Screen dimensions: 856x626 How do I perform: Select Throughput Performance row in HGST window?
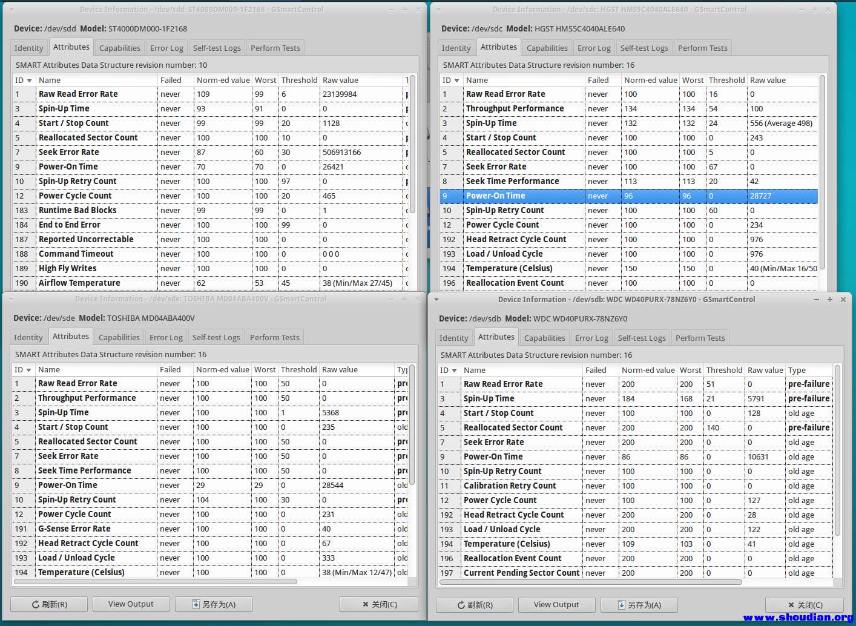[x=629, y=108]
